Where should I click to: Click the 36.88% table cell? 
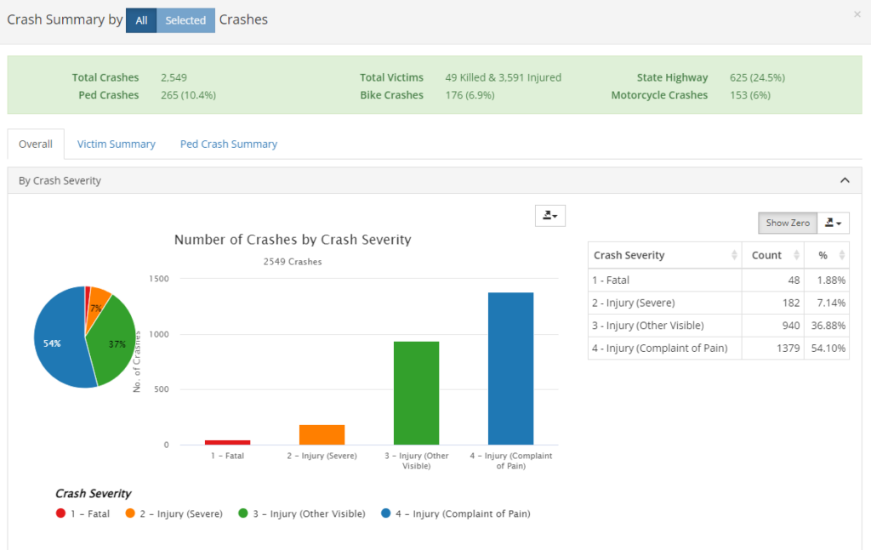click(x=827, y=326)
